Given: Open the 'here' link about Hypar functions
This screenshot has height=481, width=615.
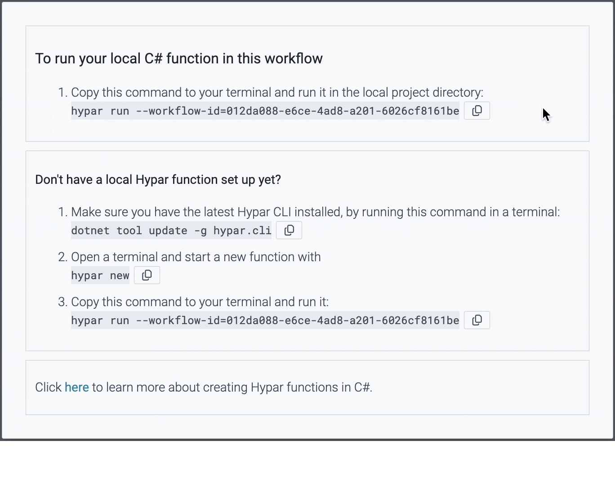Looking at the screenshot, I should point(77,387).
